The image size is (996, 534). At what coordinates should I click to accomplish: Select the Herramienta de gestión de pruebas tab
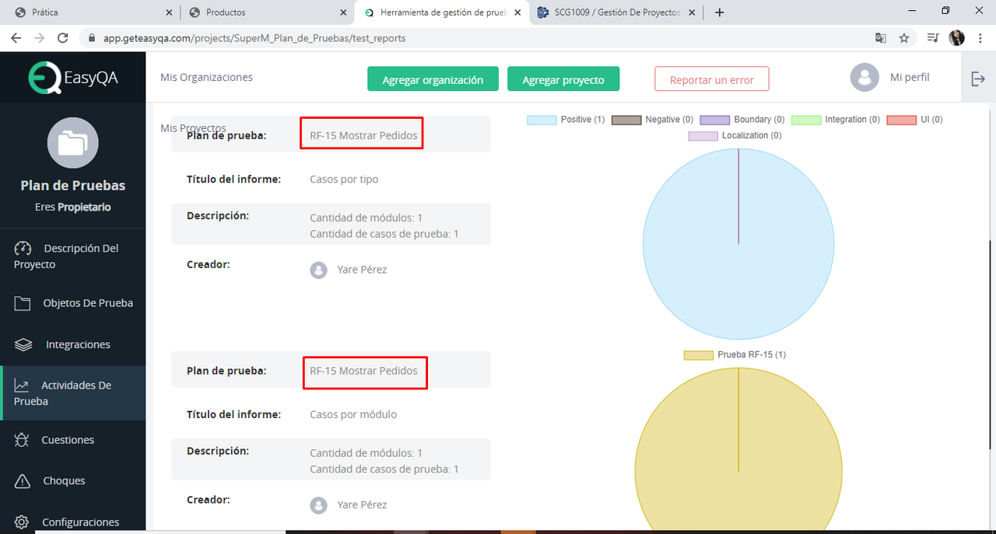click(442, 12)
